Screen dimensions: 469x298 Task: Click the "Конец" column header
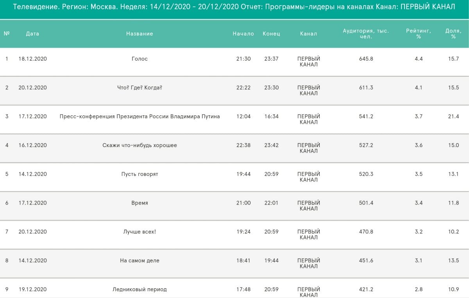[x=271, y=34]
